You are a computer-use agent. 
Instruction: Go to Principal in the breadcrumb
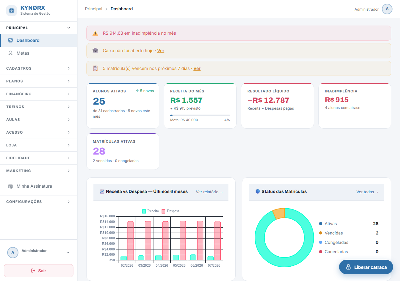point(93,9)
